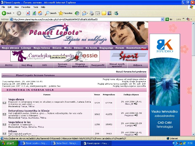Open Dogajanje in the navigation bar
Screen dimensions: 195x146
click(106, 48)
